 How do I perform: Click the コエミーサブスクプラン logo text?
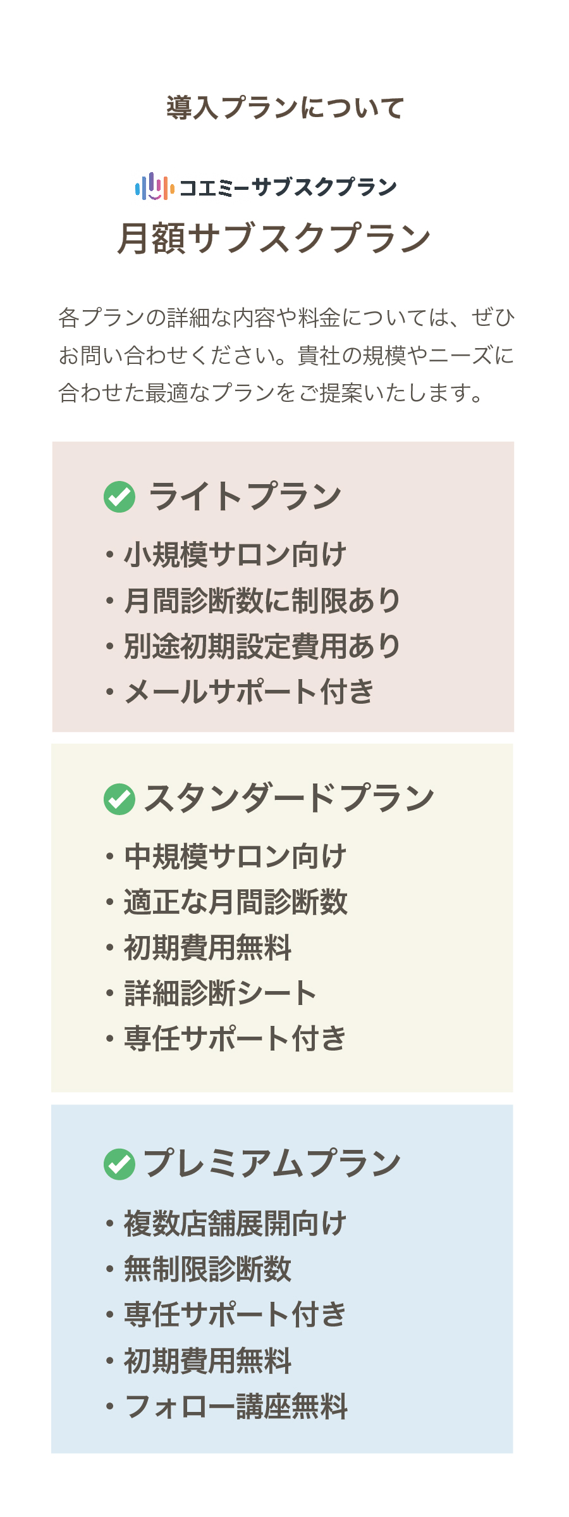pyautogui.click(x=288, y=187)
